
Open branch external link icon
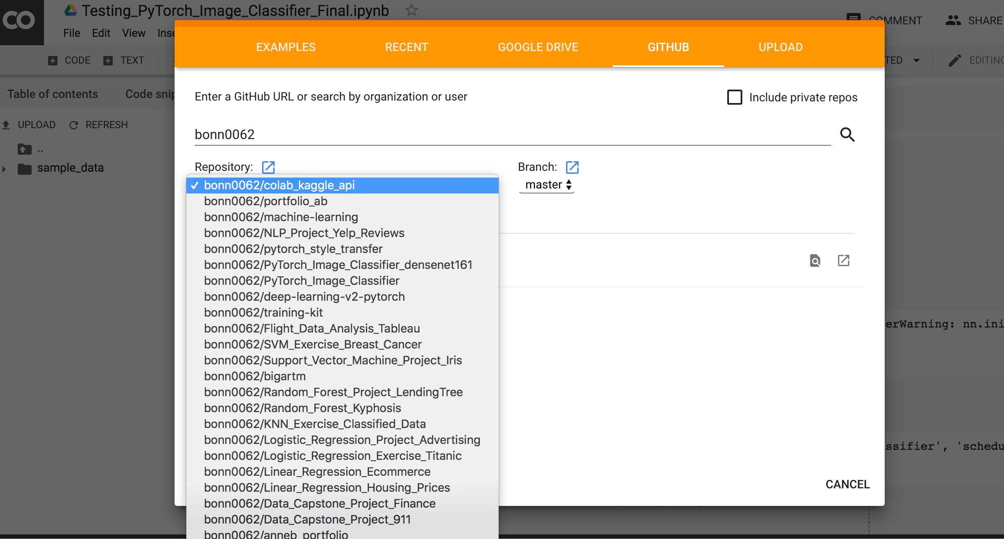pyautogui.click(x=572, y=167)
